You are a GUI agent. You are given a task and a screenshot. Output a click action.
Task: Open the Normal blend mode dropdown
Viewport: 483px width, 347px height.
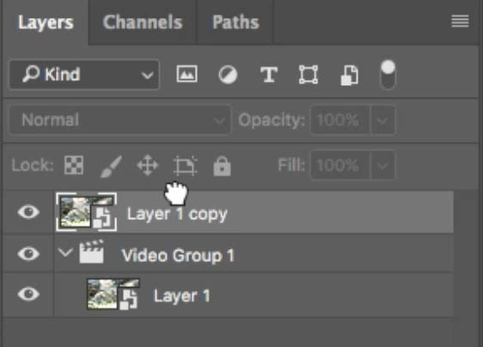(x=120, y=119)
